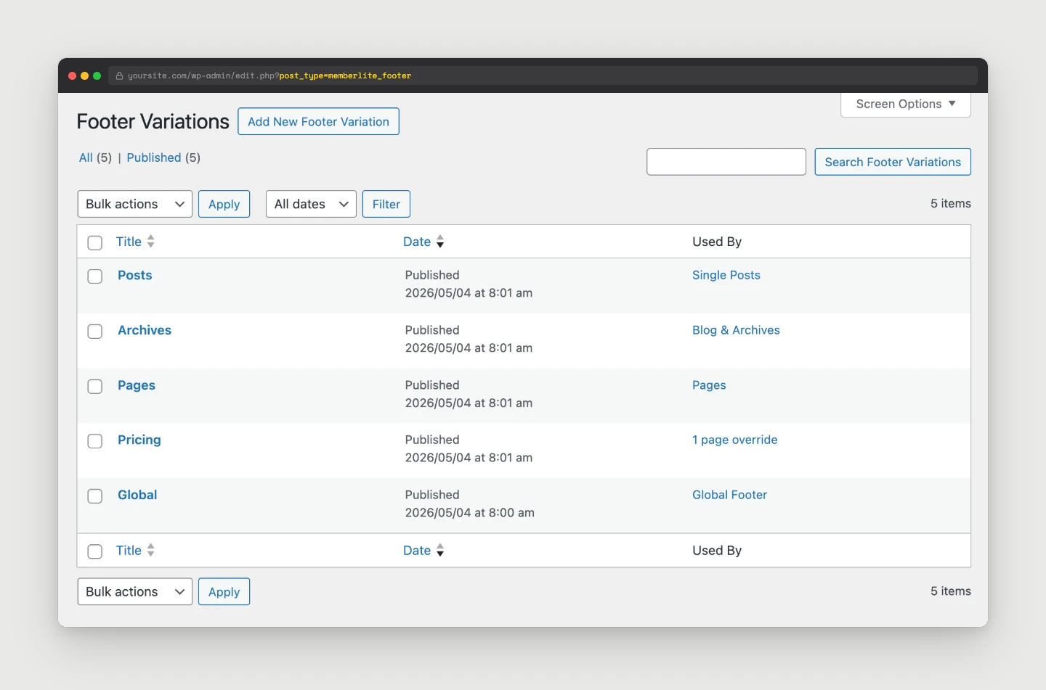Click the bottom Apply button
1046x690 pixels.
224,591
